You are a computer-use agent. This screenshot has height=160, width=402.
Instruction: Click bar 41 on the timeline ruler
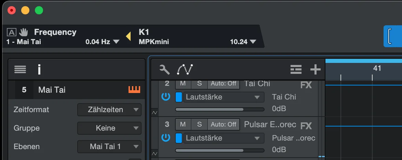tap(377, 68)
